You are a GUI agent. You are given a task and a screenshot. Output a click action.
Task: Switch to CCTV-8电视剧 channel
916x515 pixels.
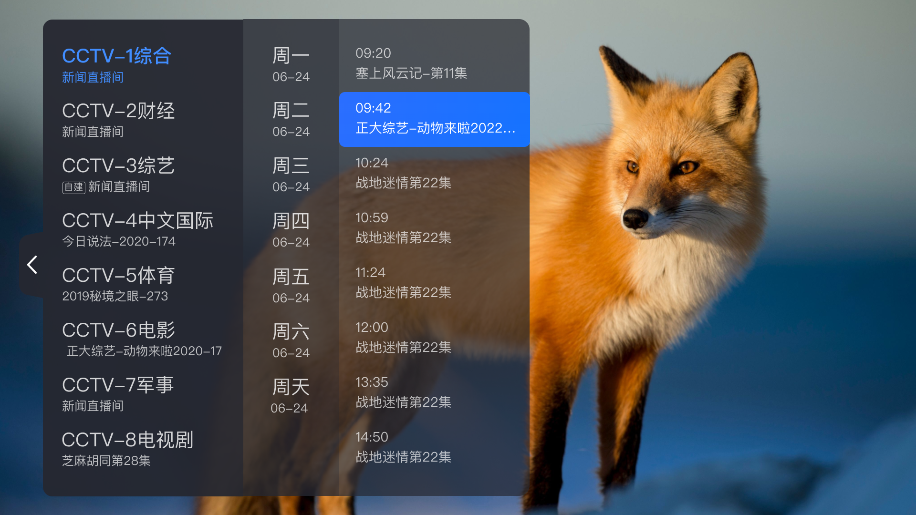click(127, 447)
